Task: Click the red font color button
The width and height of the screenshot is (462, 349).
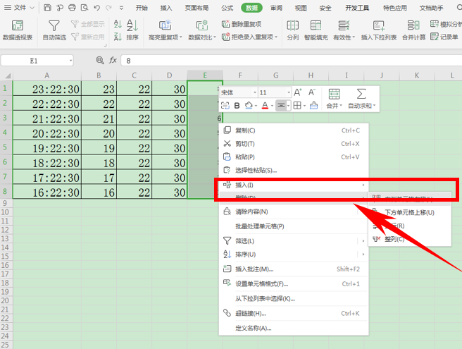Action: click(x=265, y=106)
